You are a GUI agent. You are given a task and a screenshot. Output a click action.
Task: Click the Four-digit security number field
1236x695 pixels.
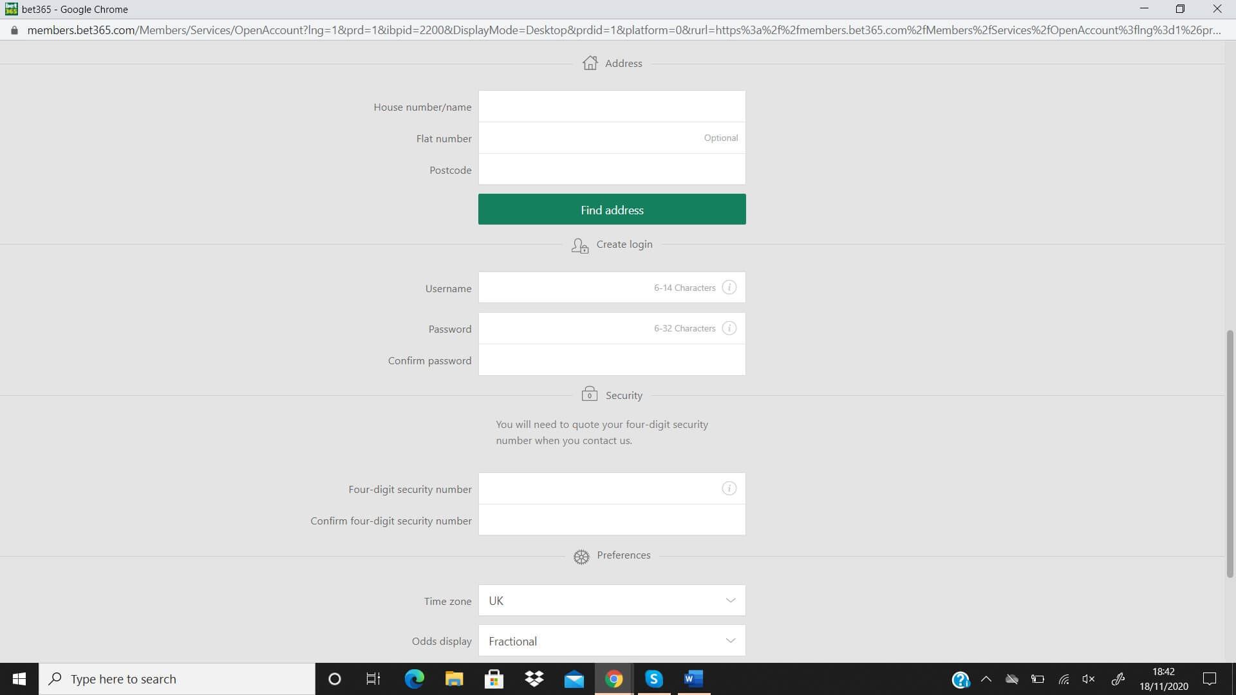[612, 488]
